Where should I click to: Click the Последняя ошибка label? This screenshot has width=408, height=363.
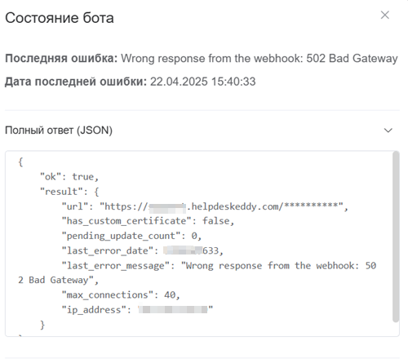[x=61, y=59]
